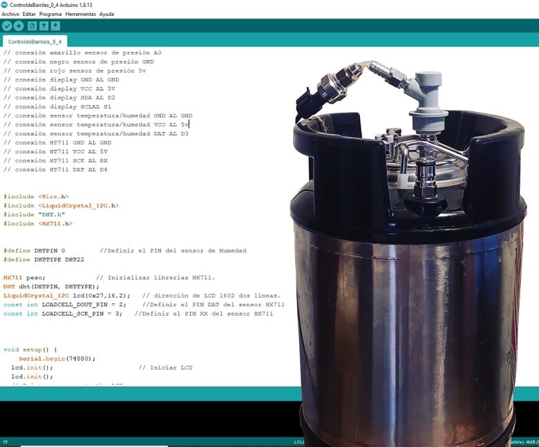The image size is (539, 447).
Task: Click line number 15 in status bar
Action: 5,441
